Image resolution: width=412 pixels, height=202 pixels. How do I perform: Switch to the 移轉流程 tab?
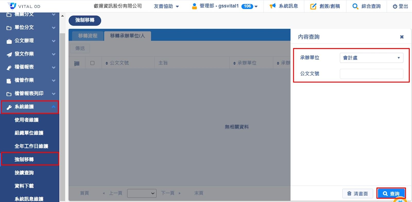pos(88,36)
